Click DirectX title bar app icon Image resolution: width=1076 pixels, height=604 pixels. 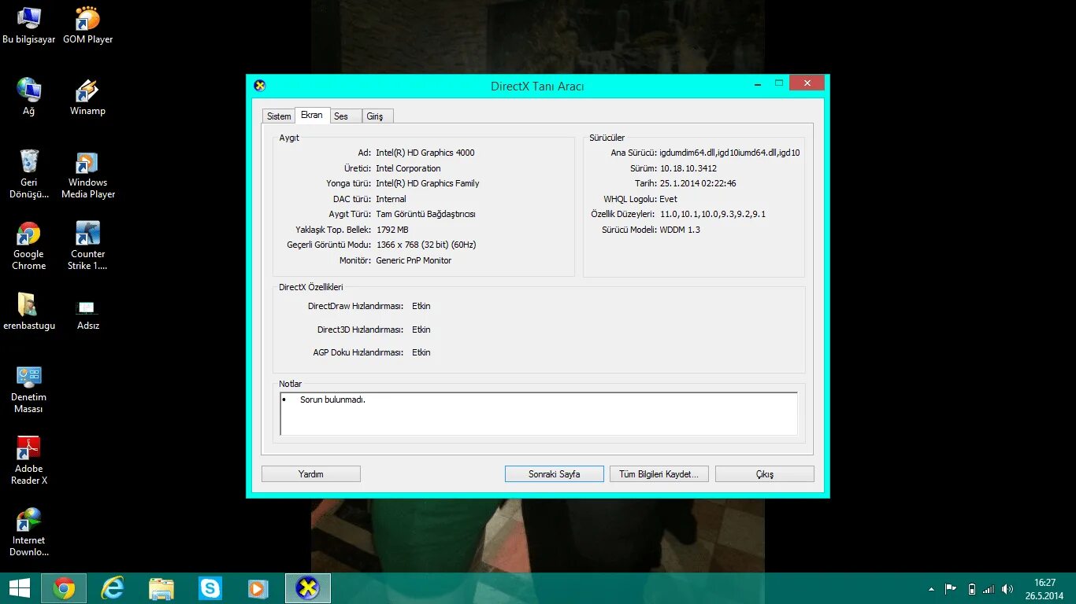pos(260,86)
